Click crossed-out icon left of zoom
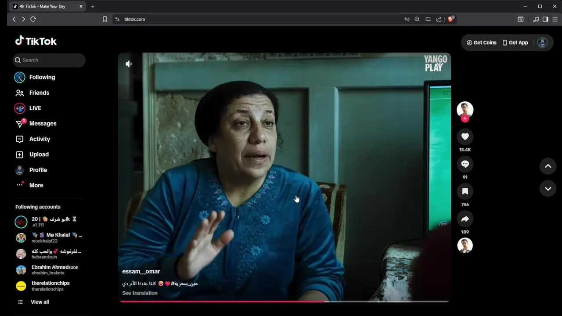The height and width of the screenshot is (316, 562). (x=407, y=19)
